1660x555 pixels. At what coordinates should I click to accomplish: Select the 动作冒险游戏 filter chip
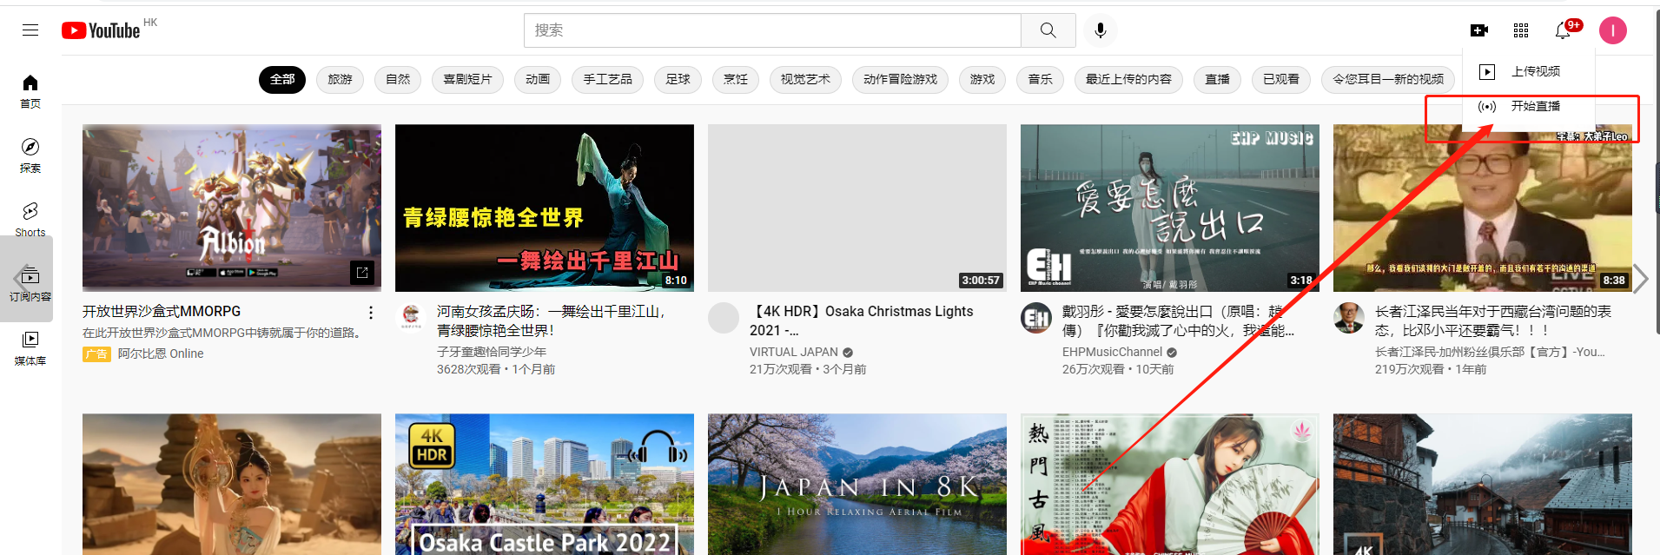[x=900, y=79]
